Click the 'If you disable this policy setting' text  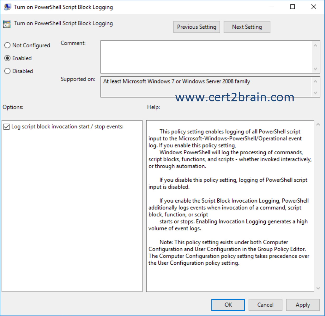pyautogui.click(x=228, y=184)
